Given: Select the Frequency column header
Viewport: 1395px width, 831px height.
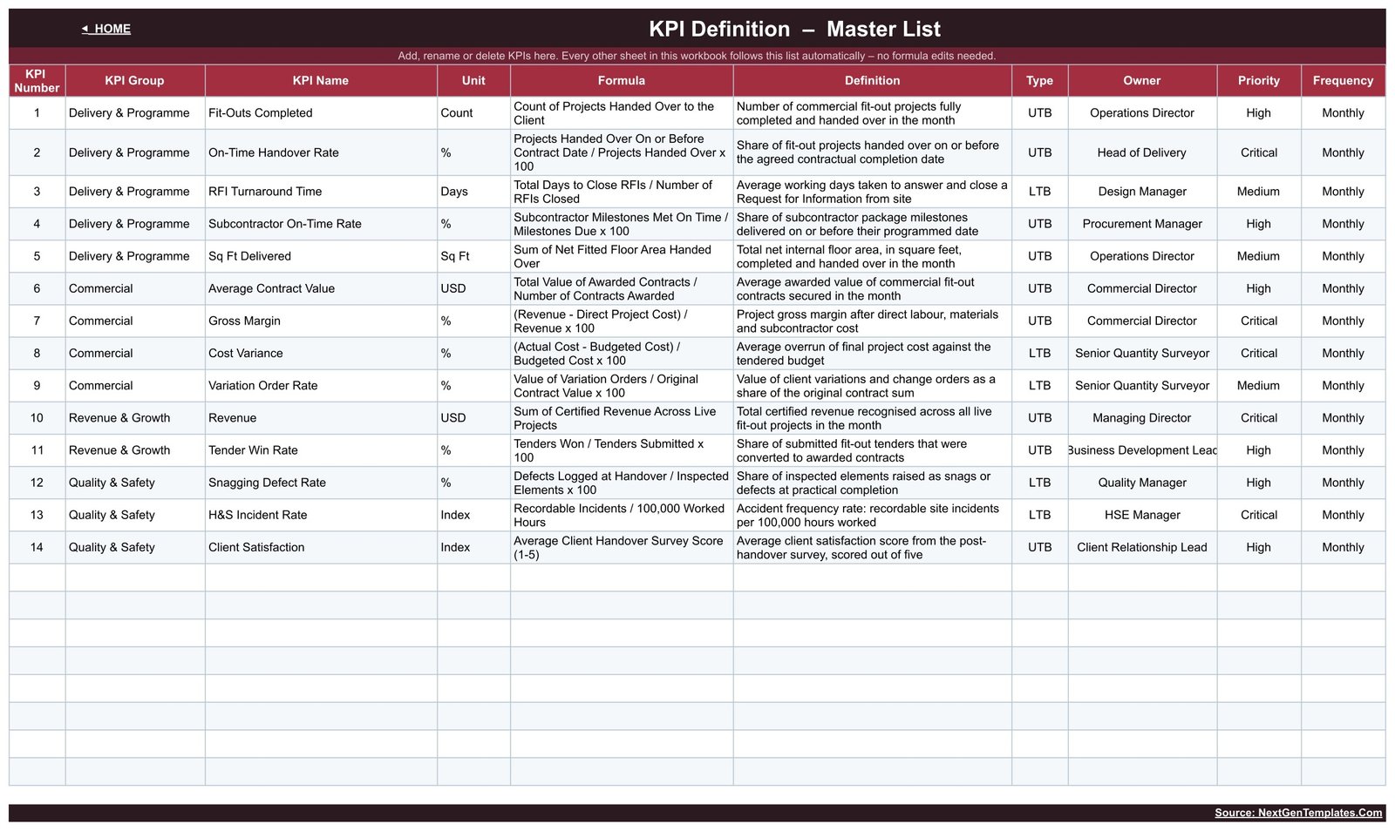Looking at the screenshot, I should pyautogui.click(x=1343, y=80).
